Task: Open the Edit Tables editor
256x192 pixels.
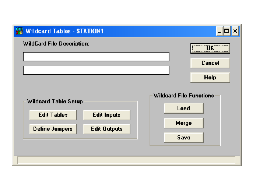Action: click(53, 115)
